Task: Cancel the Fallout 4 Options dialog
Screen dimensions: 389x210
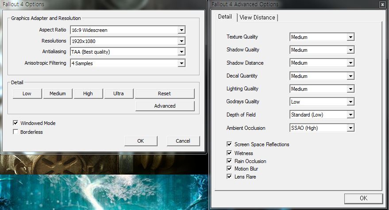Action: tap(183, 141)
